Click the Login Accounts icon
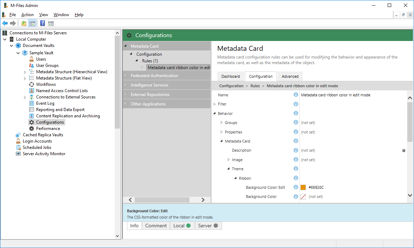414x248 pixels. pyautogui.click(x=18, y=141)
